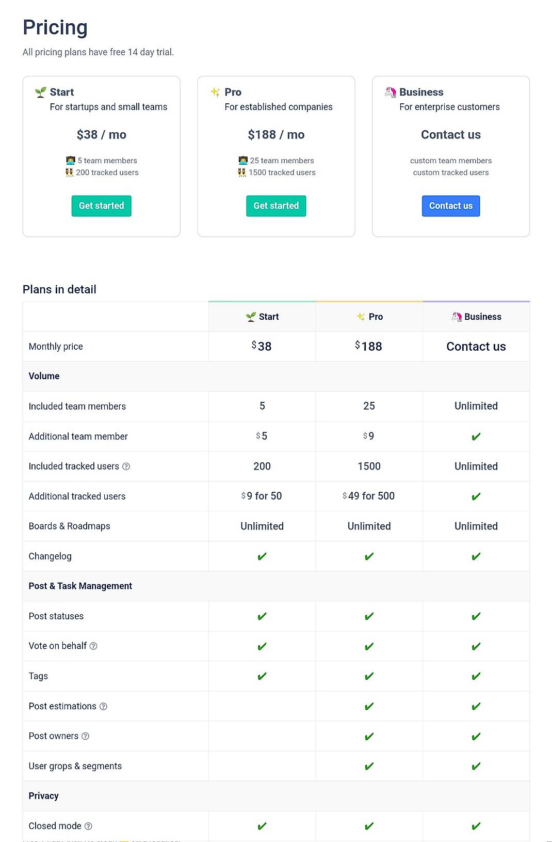
Task: Click Start checkmark in Closed mode row
Action: (x=262, y=827)
